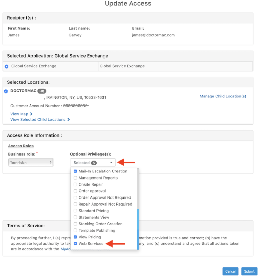Check the Stocking Order Creation checkbox
The image size is (260, 278).
[x=75, y=224]
